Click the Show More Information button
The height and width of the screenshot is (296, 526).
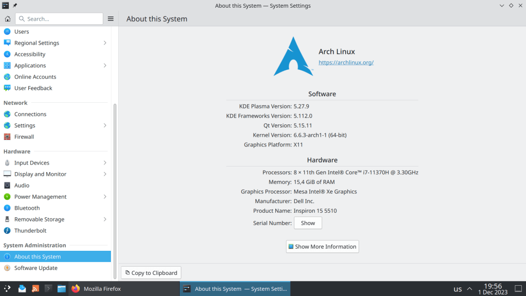[322, 247]
